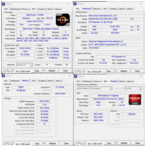This screenshot has width=146, height=147.
Task: Click the Core Speed value 3650.55 MHz
Action: pyautogui.click(x=25, y=48)
